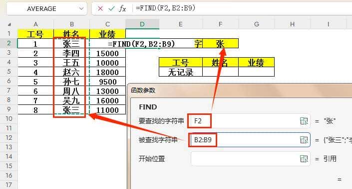Viewport: 352px width, 189px height.
Task: Click the range selector icon beside B2:B9 field
Action: coord(304,140)
